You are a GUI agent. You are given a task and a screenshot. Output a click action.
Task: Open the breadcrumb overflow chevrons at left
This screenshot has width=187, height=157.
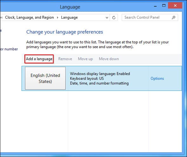coord(2,17)
